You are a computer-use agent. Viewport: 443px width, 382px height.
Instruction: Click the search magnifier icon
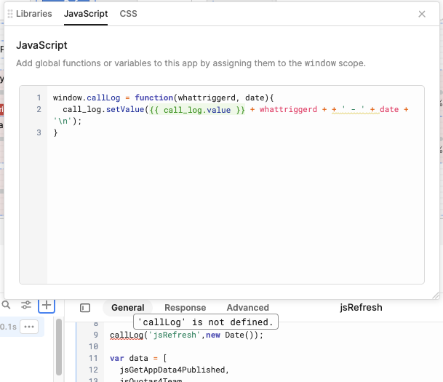(x=6, y=305)
